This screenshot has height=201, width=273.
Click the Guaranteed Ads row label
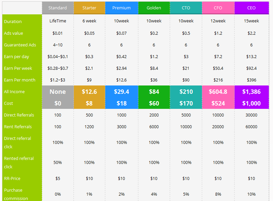click(20, 45)
